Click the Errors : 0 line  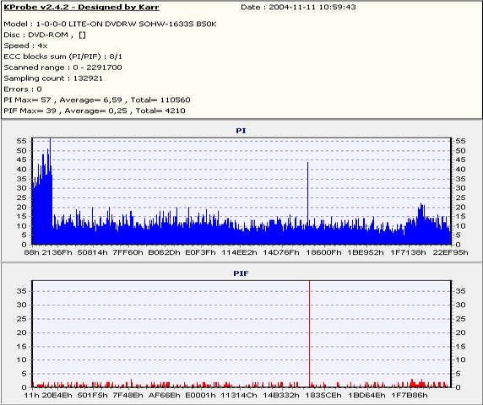point(23,89)
